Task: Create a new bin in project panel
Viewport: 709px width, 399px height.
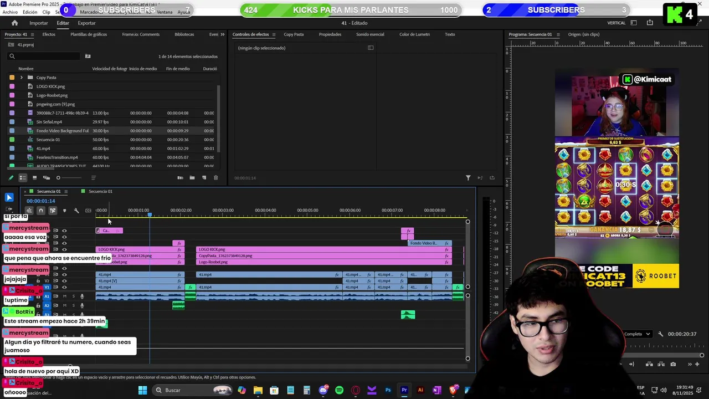Action: coord(192,178)
